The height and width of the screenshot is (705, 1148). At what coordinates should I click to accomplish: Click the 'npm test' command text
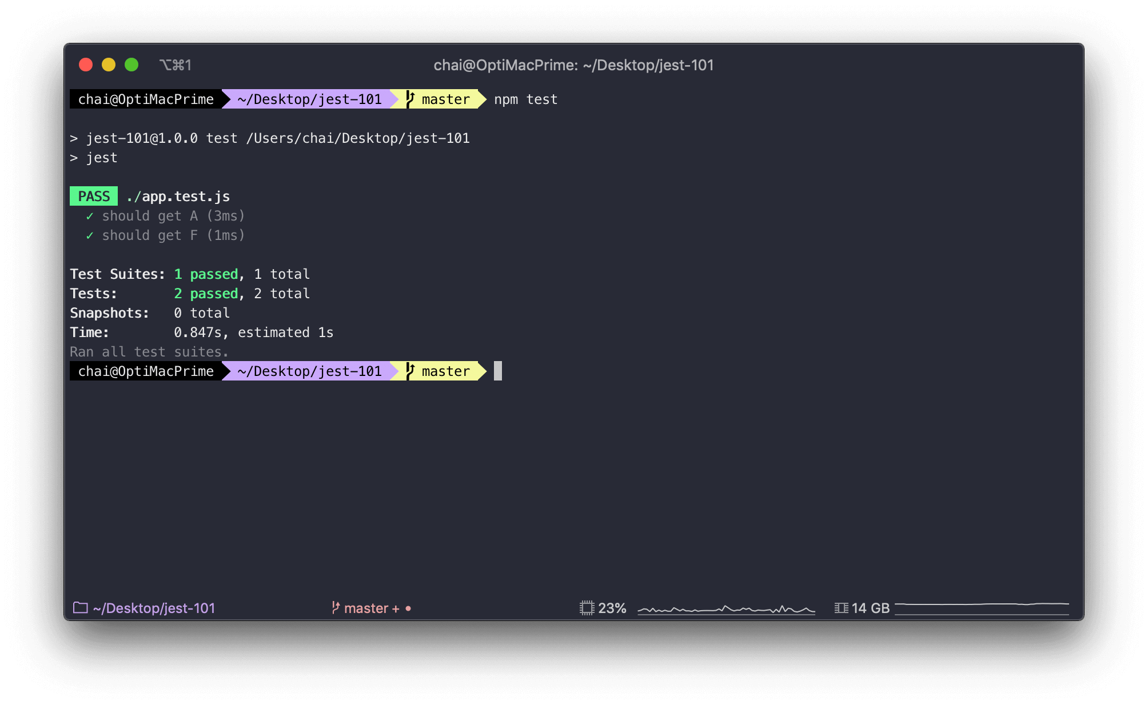pos(525,99)
